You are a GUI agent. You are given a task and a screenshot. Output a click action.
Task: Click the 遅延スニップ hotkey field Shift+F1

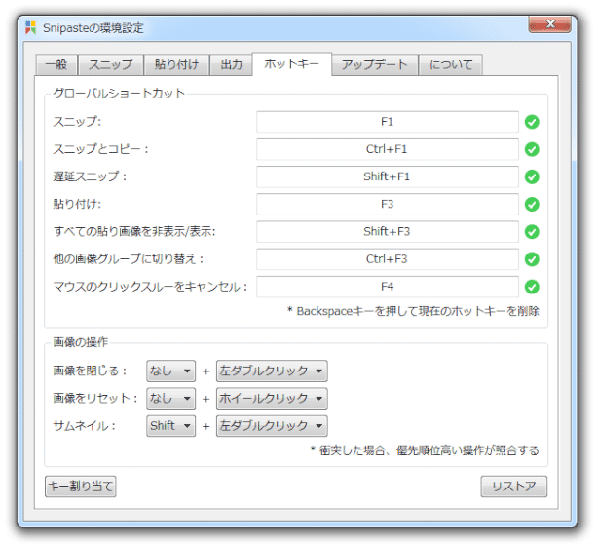click(x=388, y=176)
